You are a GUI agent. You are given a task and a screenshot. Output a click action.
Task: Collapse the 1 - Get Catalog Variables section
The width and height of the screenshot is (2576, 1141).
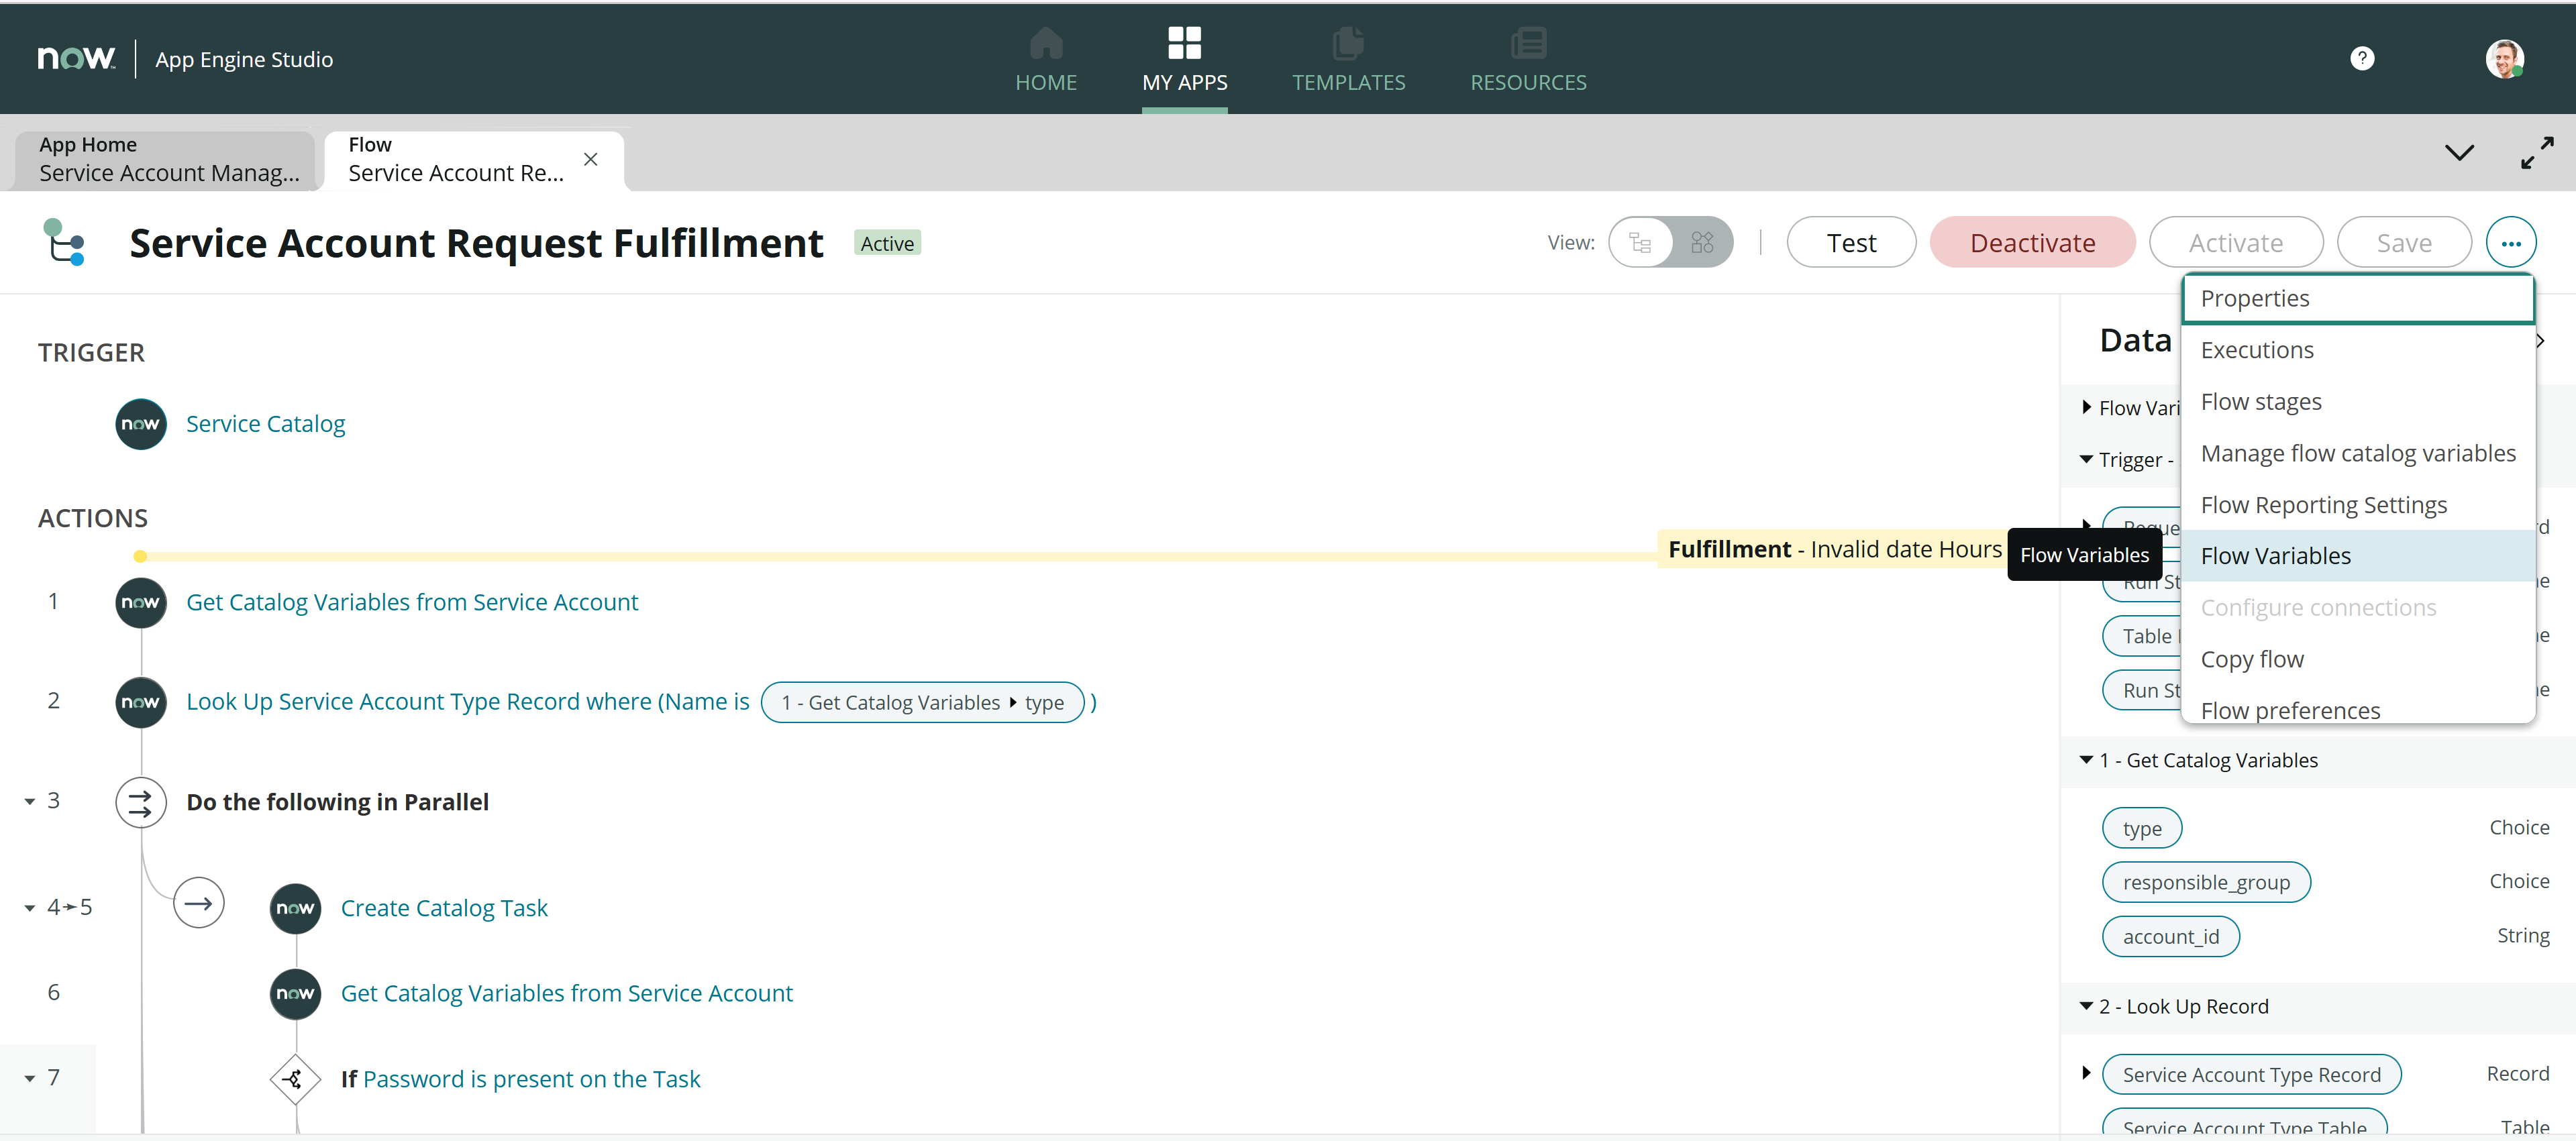[x=2086, y=760]
